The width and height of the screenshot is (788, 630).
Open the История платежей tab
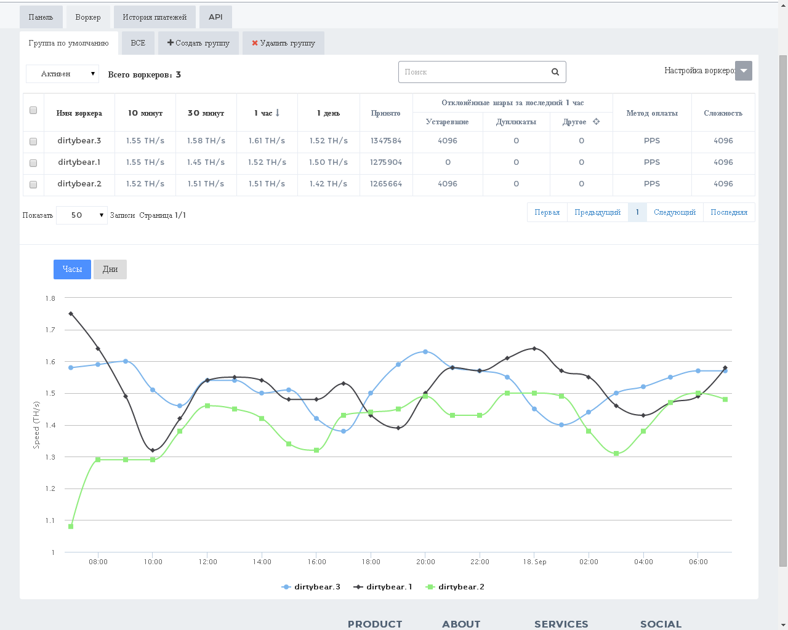click(x=155, y=17)
